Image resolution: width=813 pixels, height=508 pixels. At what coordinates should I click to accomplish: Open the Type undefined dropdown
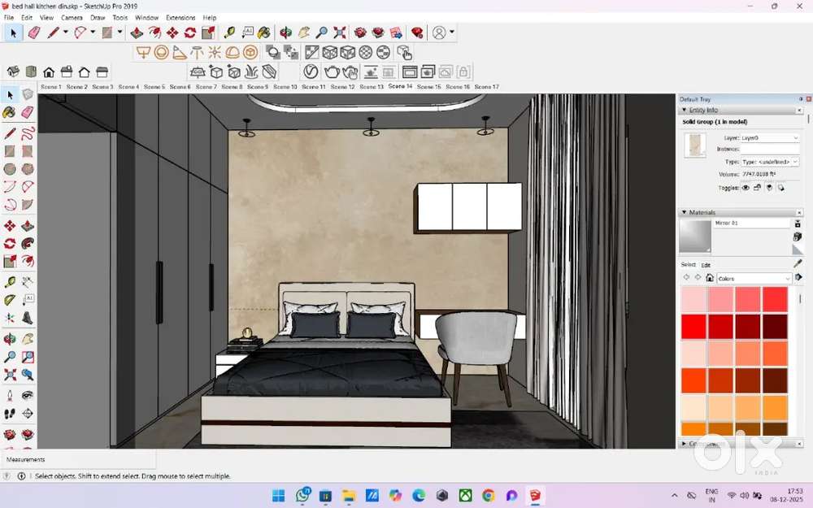point(770,162)
